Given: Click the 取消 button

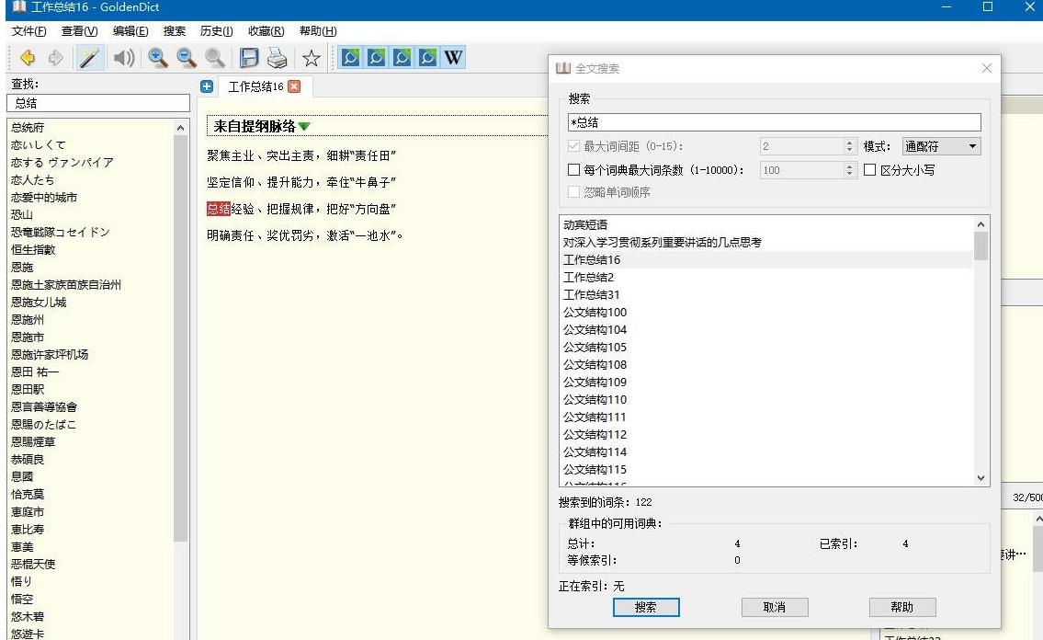Looking at the screenshot, I should pyautogui.click(x=775, y=607).
